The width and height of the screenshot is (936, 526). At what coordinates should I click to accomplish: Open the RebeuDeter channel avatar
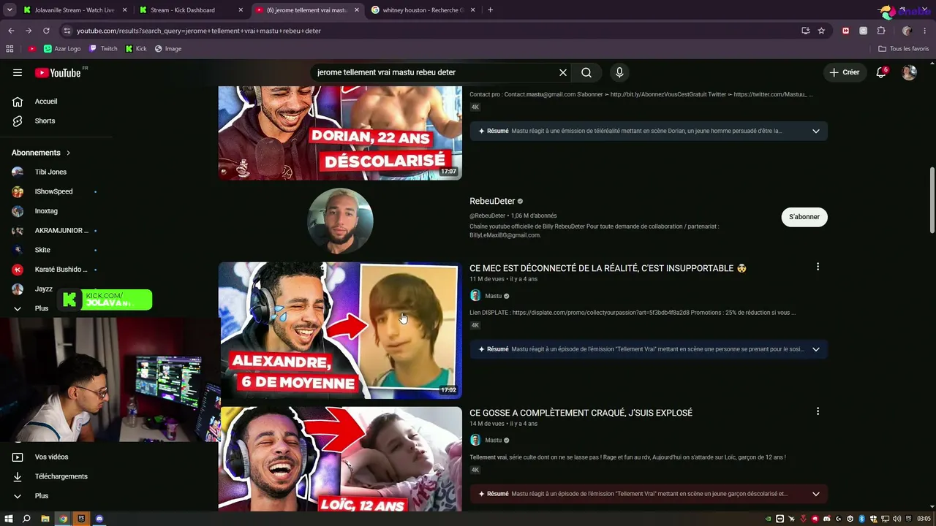[x=340, y=221]
